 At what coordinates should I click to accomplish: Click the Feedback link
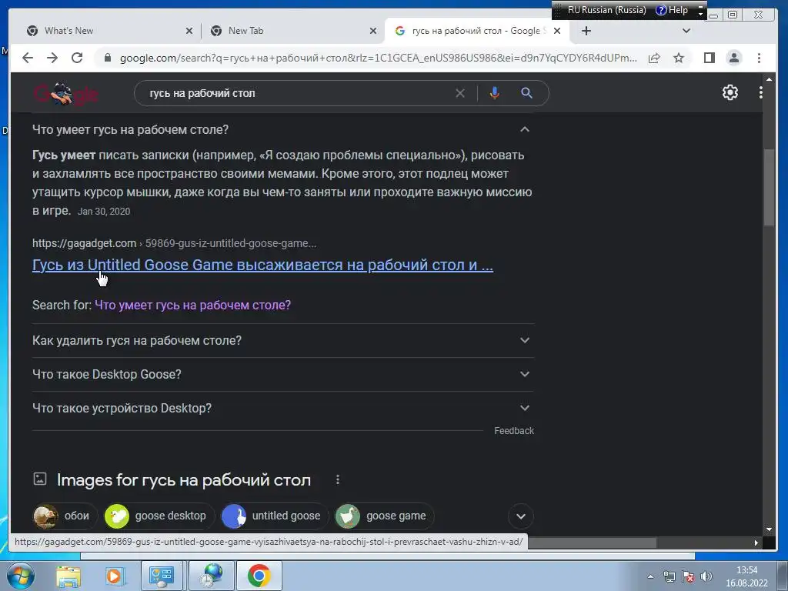click(x=513, y=431)
